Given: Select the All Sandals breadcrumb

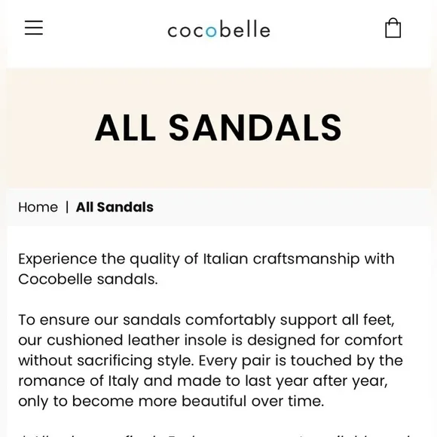Looking at the screenshot, I should 115,207.
